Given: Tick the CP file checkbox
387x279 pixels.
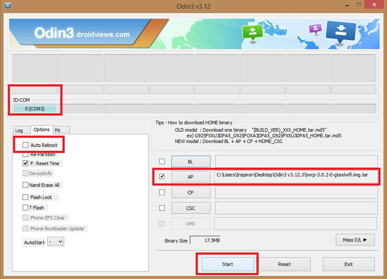Looking at the screenshot, I should (x=162, y=192).
